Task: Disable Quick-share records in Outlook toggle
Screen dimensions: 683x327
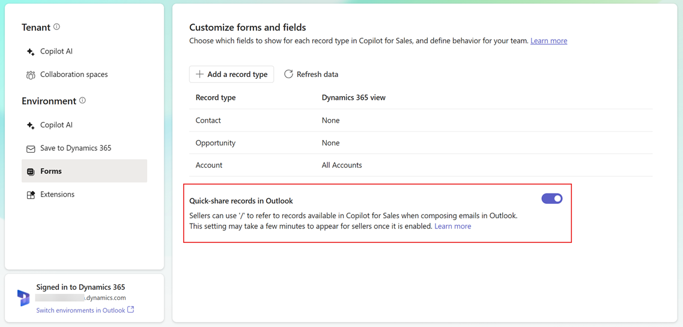Action: [551, 198]
